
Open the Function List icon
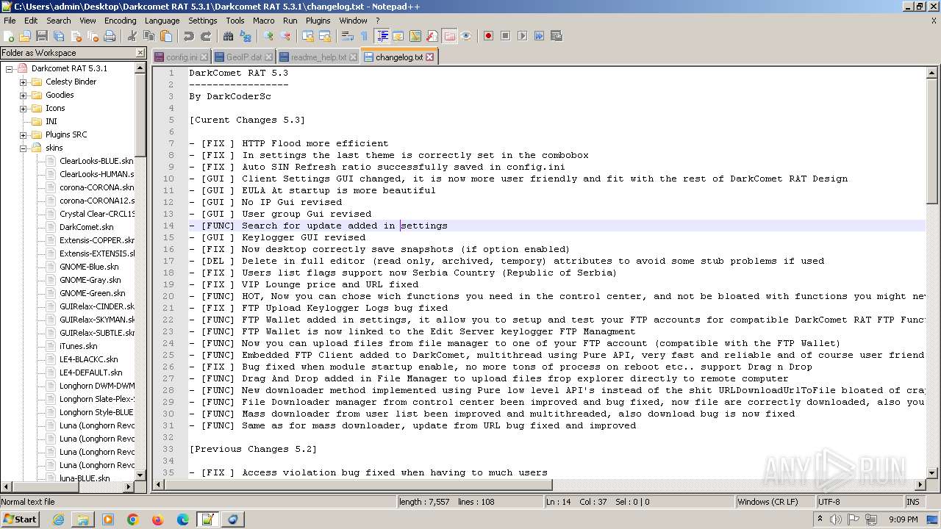[432, 36]
